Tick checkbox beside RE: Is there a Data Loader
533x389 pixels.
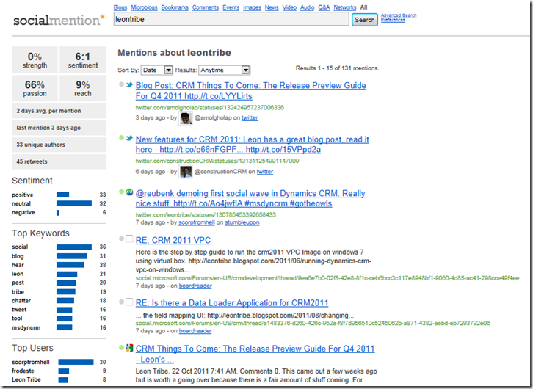click(129, 302)
